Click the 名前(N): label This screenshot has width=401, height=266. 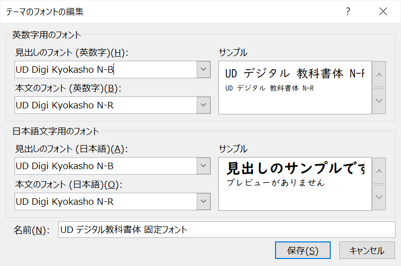[x=32, y=230]
